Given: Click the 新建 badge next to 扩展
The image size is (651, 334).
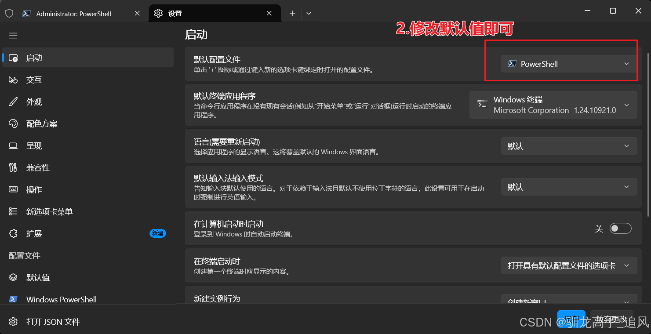Looking at the screenshot, I should 158,233.
